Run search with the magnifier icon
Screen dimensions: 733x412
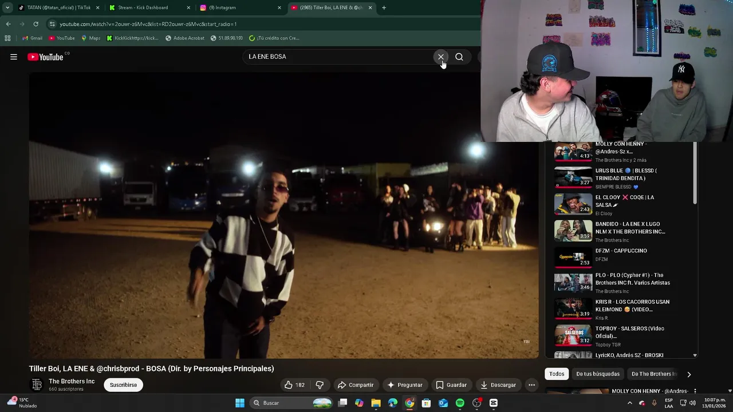coord(459,57)
